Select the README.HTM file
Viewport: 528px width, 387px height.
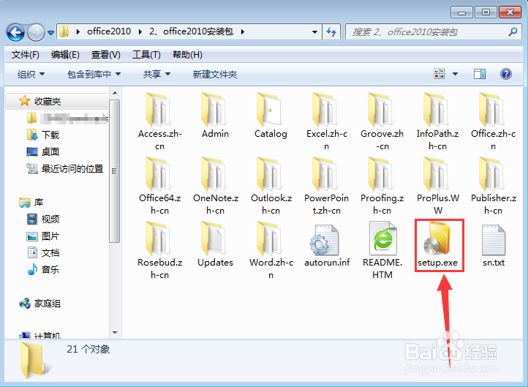pos(382,250)
